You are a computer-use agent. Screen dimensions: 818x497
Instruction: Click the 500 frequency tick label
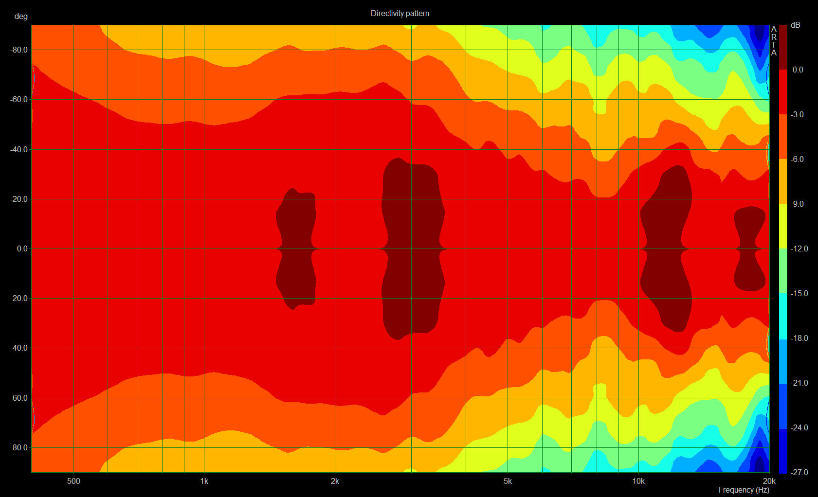pyautogui.click(x=73, y=481)
